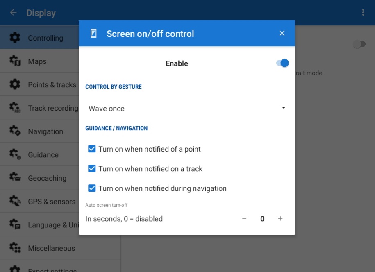Click the auto turn-off seconds value field
The height and width of the screenshot is (272, 375).
(x=262, y=219)
